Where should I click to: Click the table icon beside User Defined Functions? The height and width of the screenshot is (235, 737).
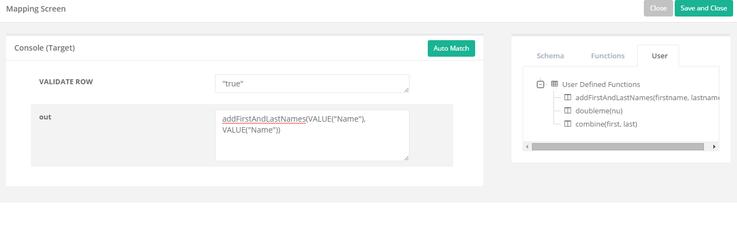[x=555, y=84]
